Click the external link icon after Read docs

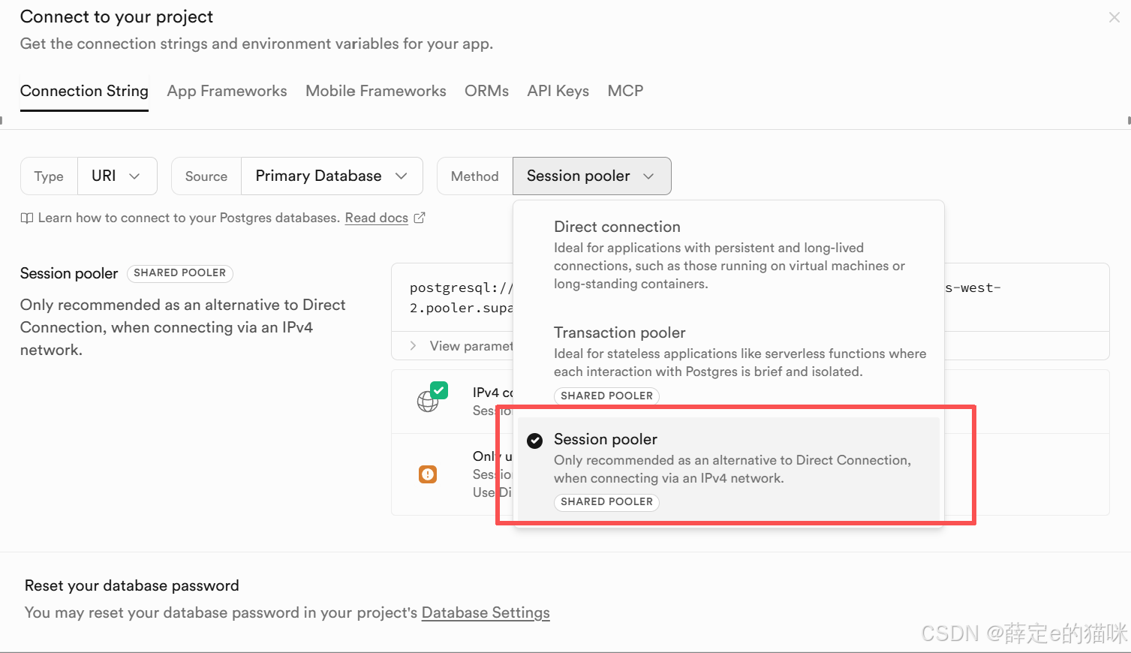[420, 218]
